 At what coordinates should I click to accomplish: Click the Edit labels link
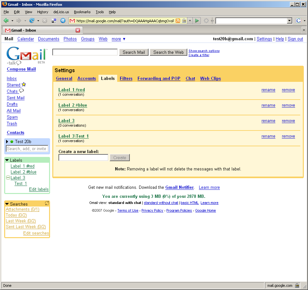point(39,189)
